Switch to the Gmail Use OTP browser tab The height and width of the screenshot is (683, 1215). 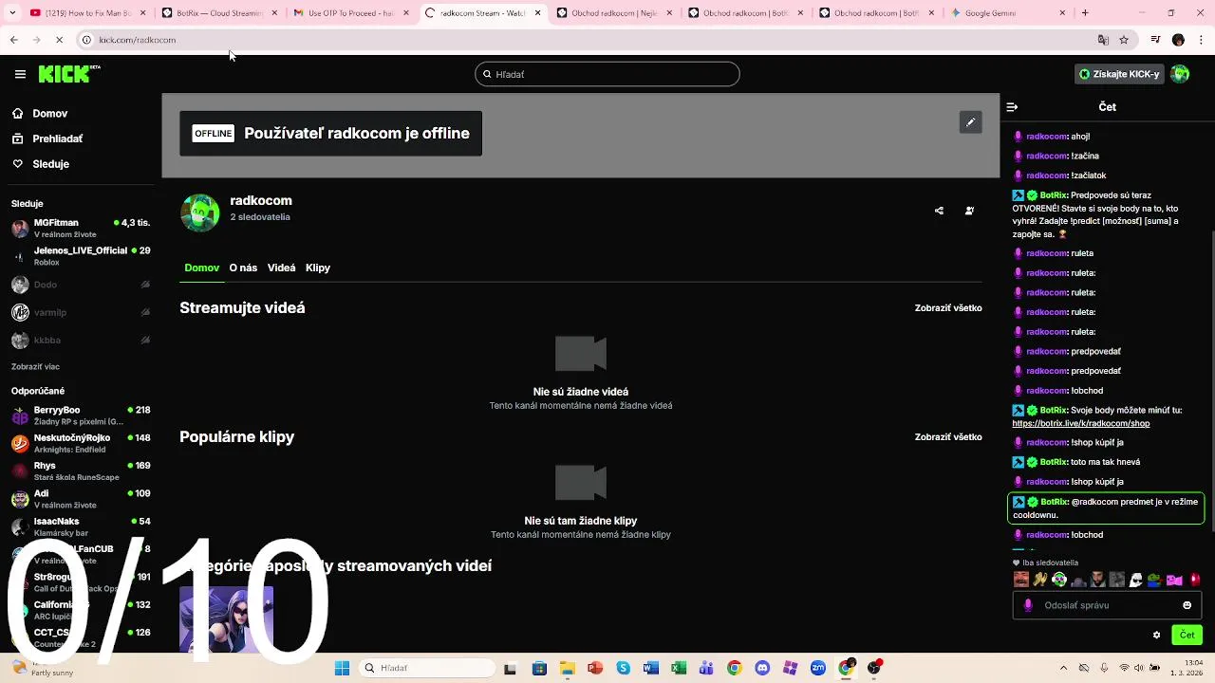(349, 13)
